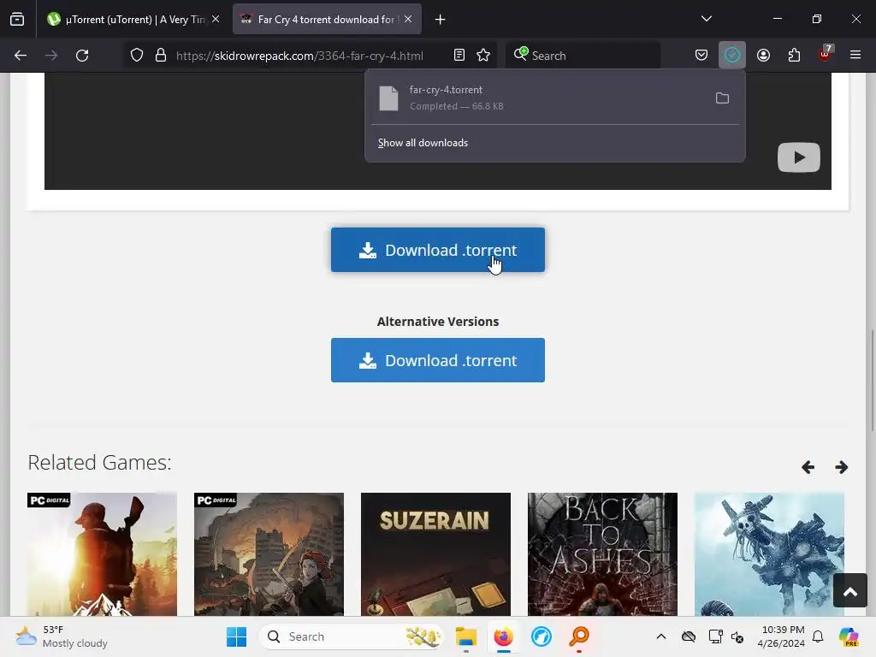Open the weather widget showing 53°F
The height and width of the screenshot is (657, 876).
62,636
